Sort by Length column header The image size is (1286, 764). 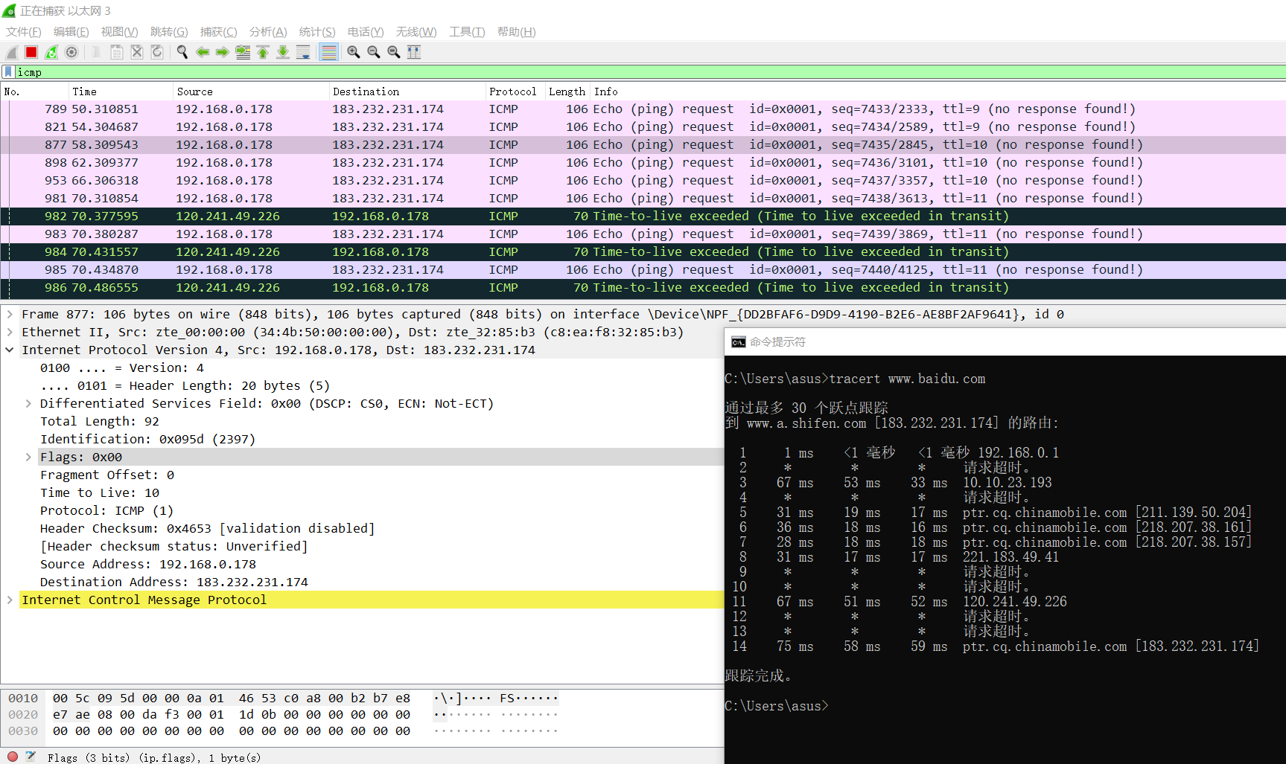[567, 92]
